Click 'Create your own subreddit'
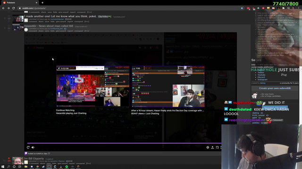The width and height of the screenshot is (302, 169). pos(275,88)
